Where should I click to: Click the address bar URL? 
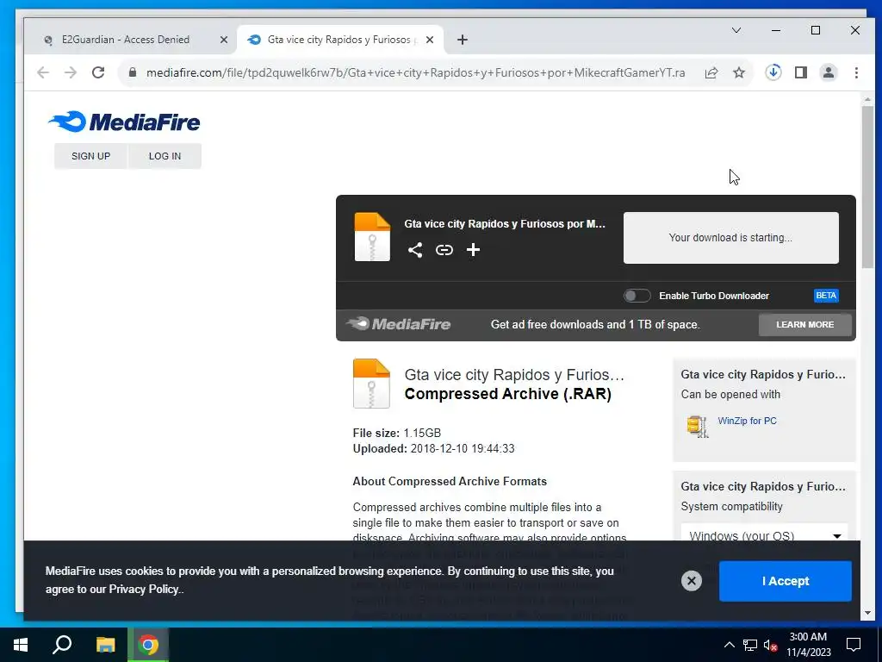(416, 72)
